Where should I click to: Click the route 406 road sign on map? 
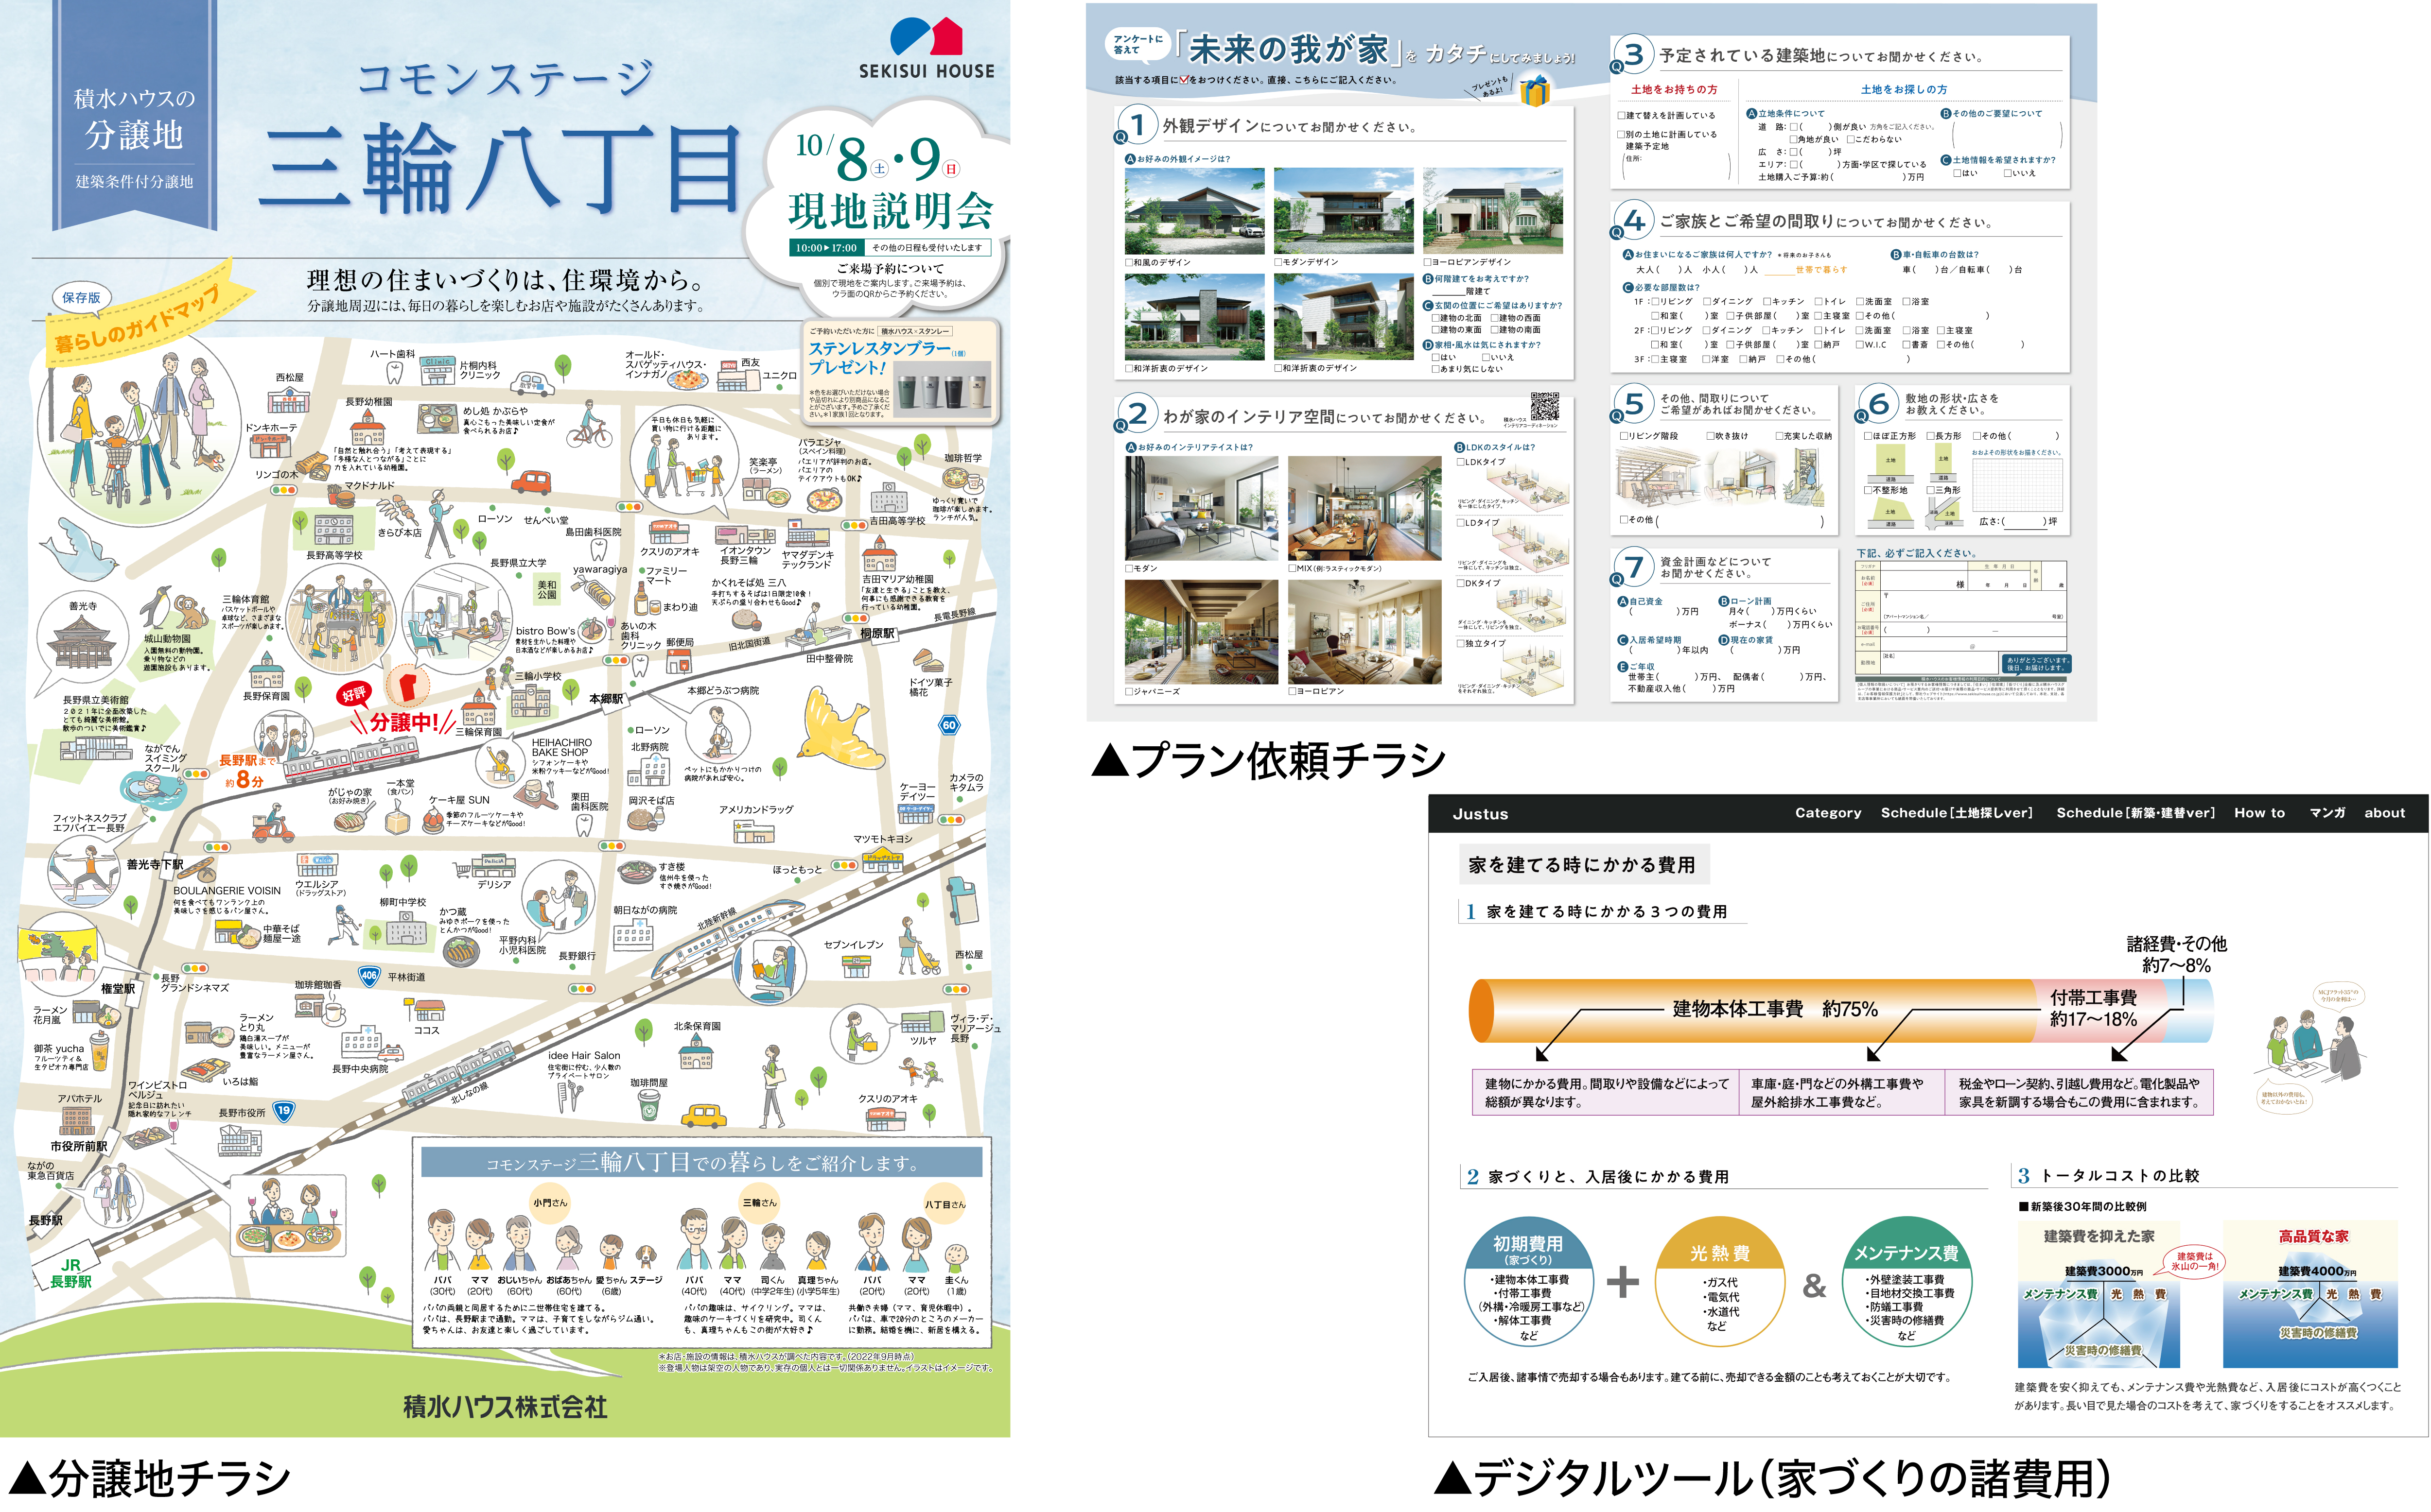click(x=369, y=975)
